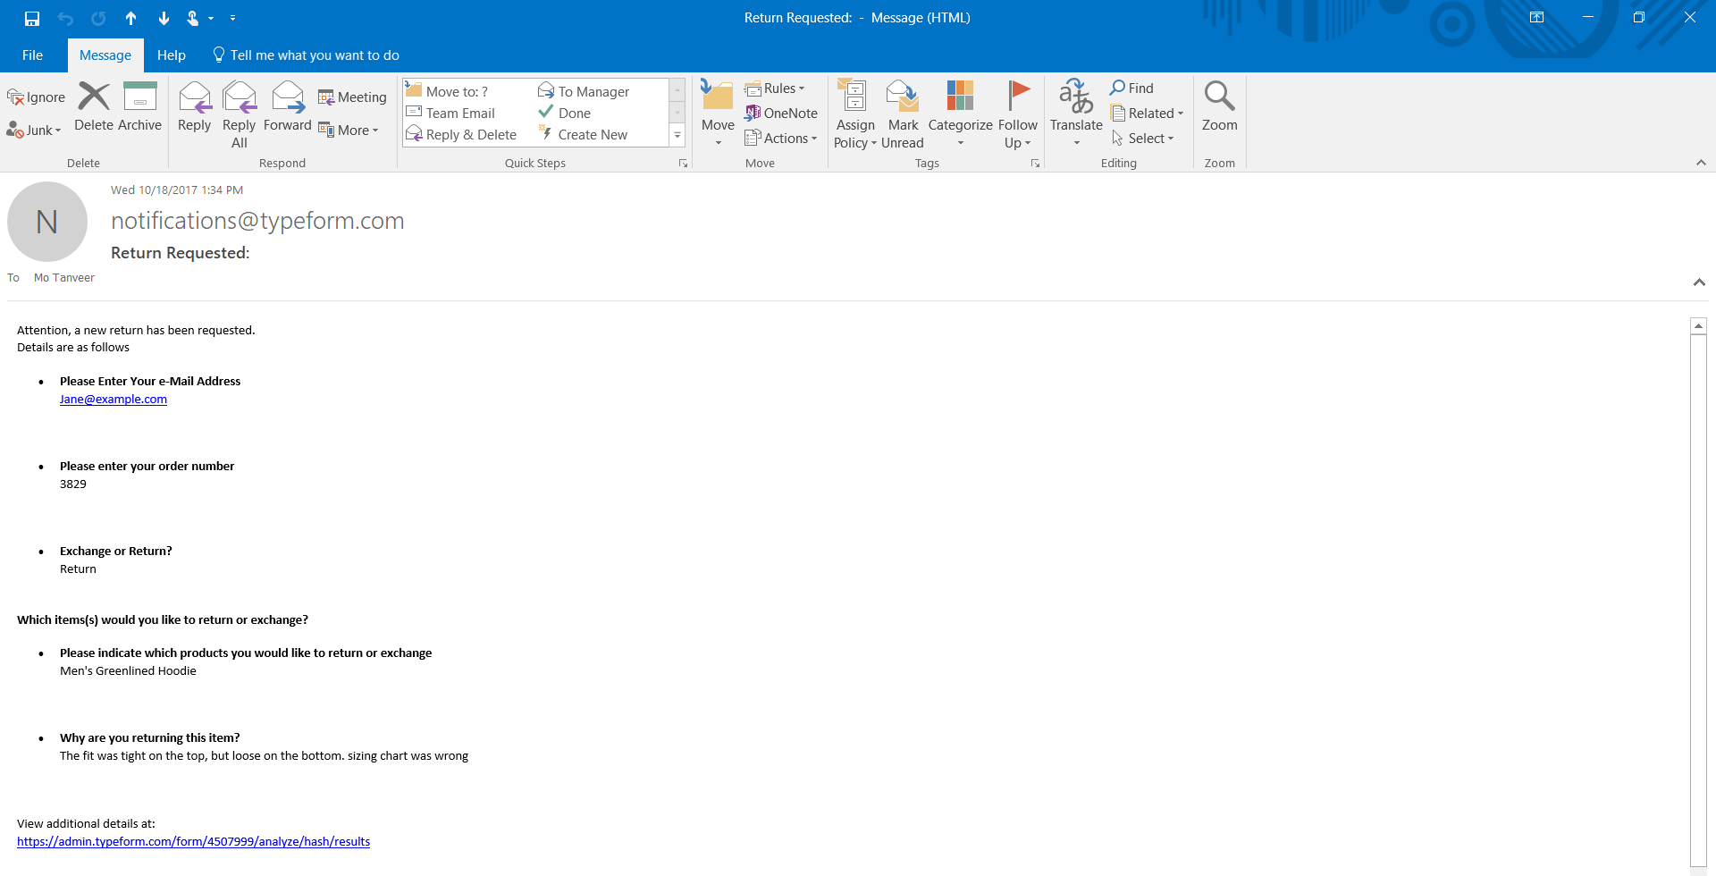Open the Help ribbon tab
The height and width of the screenshot is (876, 1716).
[171, 55]
